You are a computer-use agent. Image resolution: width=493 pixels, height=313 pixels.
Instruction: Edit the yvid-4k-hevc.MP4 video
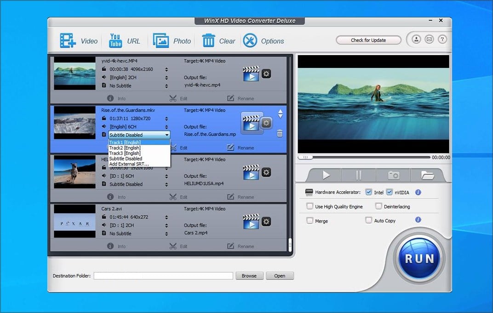pos(178,98)
